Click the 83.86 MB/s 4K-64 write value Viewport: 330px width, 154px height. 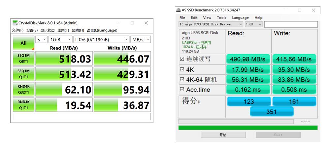pyautogui.click(x=294, y=79)
